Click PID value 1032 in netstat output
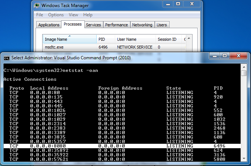Screen dimensions: 251x166 pyautogui.click(x=220, y=119)
